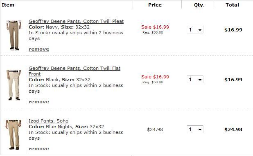
Task: Remove the Izod Soho pants from cart
Action: point(39,149)
